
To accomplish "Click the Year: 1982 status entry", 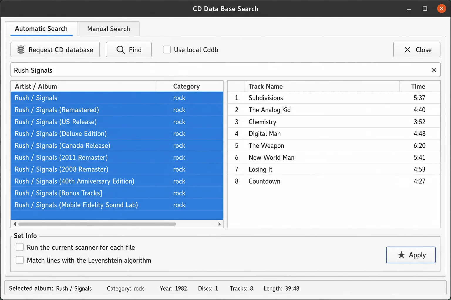I will (x=173, y=288).
